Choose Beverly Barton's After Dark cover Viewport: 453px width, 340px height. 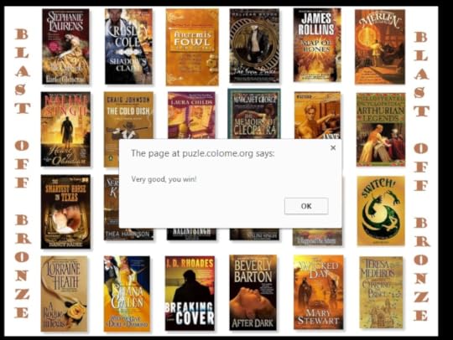(x=253, y=292)
